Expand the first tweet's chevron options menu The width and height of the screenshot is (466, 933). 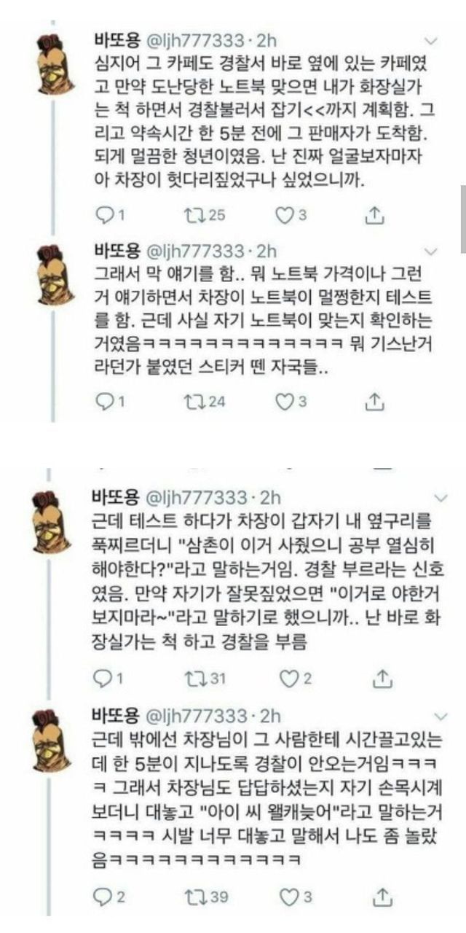(432, 41)
